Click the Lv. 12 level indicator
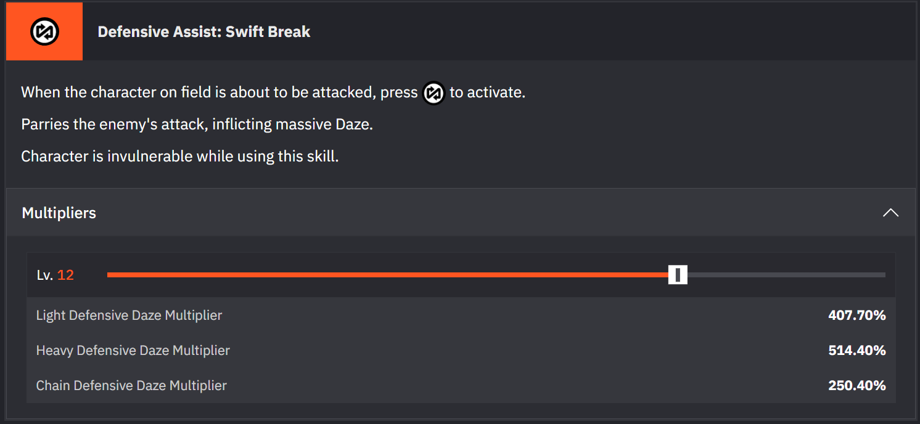Screen dimensions: 920x424 [55, 275]
